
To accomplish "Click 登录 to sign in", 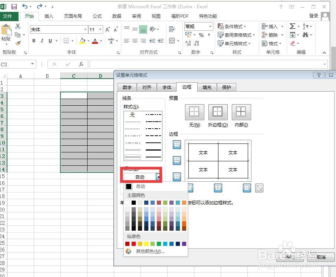I will (313, 16).
